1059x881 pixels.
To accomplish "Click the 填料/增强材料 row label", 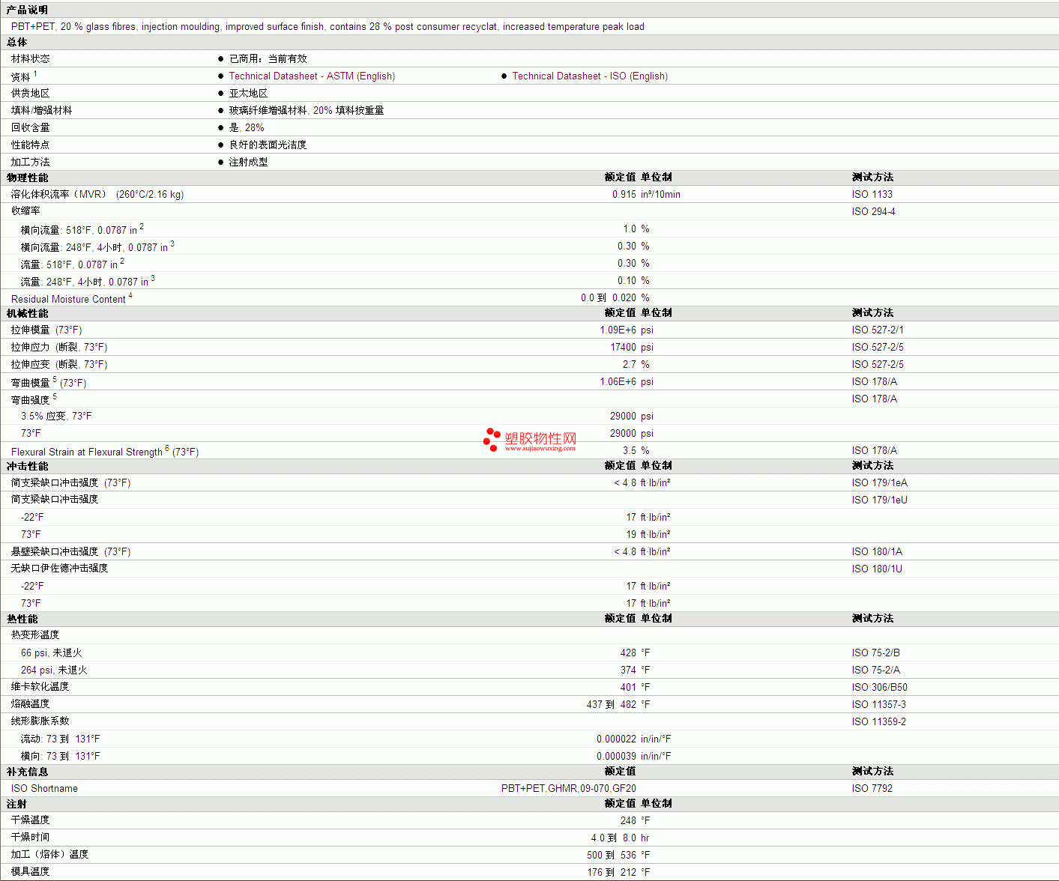I will click(x=42, y=110).
